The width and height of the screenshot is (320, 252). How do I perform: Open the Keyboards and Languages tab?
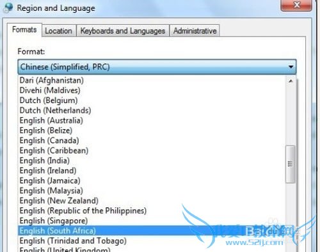pyautogui.click(x=123, y=31)
